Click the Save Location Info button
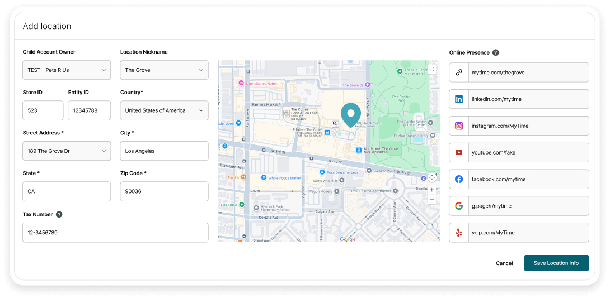 point(556,263)
